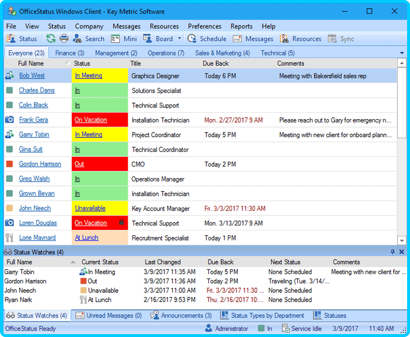The width and height of the screenshot is (410, 337).
Task: Open the Board view
Action: point(158,39)
